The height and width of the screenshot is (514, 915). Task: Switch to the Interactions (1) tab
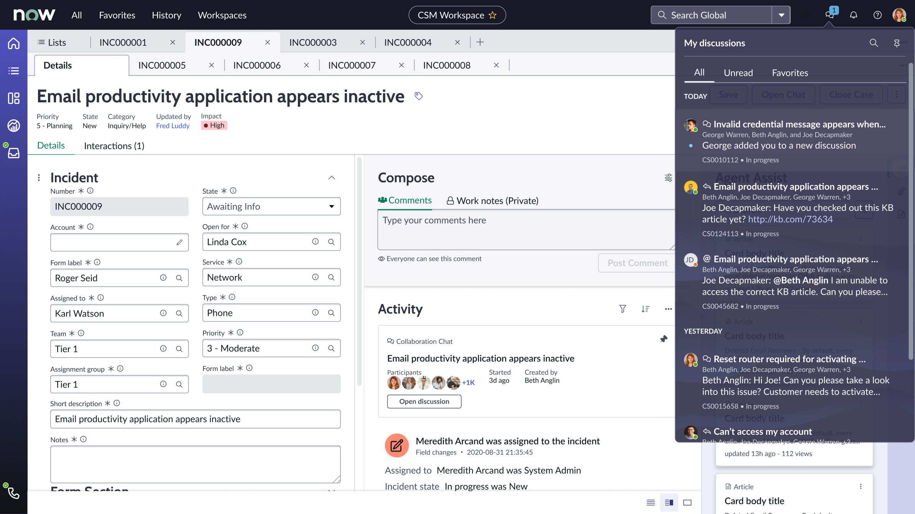pos(114,146)
